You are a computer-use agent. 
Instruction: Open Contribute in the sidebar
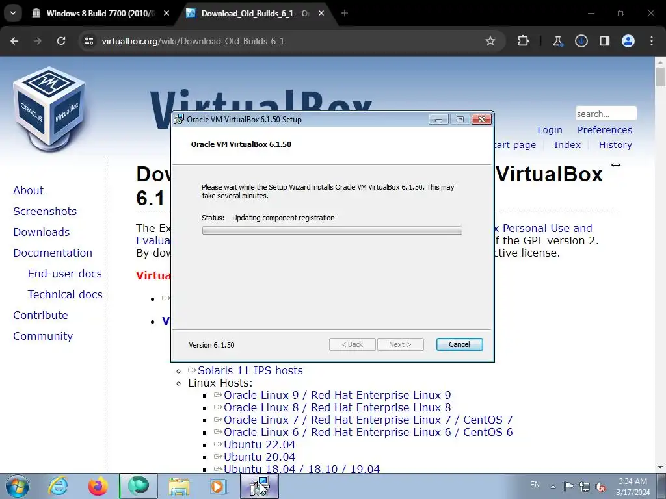[40, 315]
